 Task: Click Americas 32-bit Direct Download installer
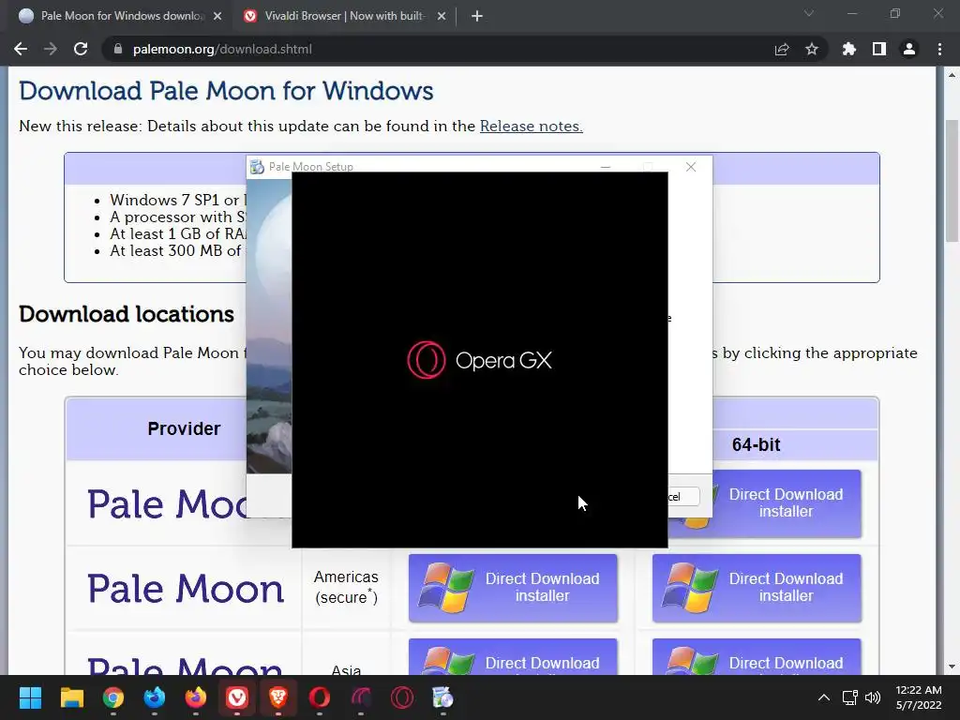(x=513, y=588)
